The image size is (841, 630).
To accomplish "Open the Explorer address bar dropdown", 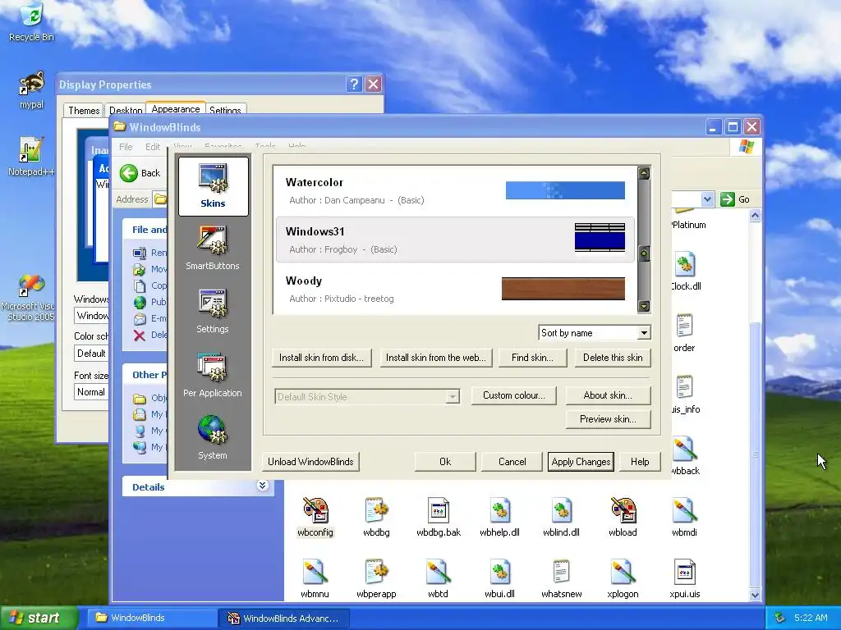I will (707, 199).
